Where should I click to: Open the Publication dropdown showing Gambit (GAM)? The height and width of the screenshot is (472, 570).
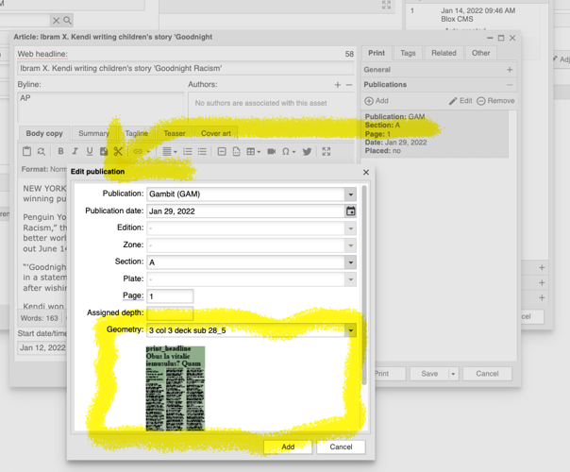point(350,194)
